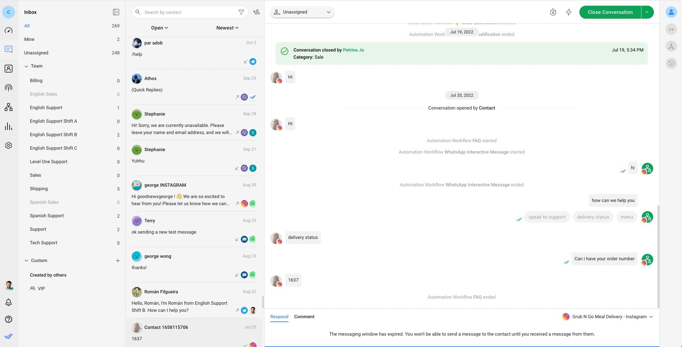Collapse the inbox panel beside Inbox title
The height and width of the screenshot is (347, 682).
tap(116, 12)
